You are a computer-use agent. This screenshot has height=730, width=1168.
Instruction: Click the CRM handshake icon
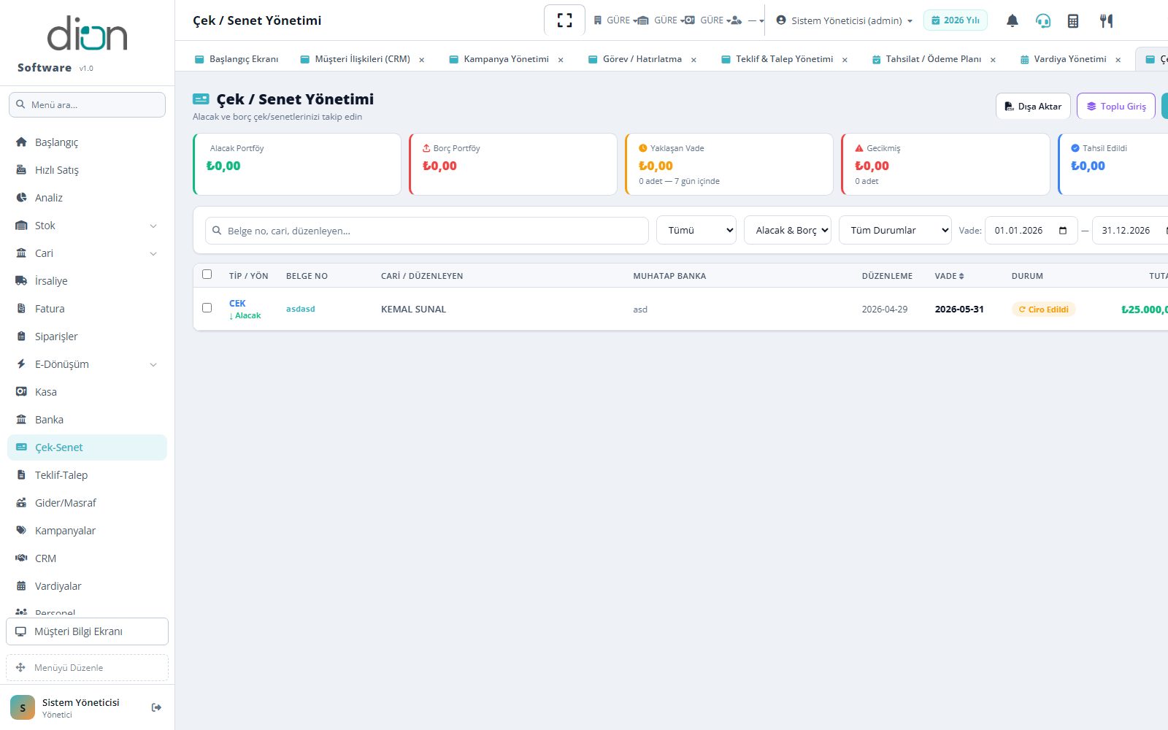pyautogui.click(x=21, y=558)
